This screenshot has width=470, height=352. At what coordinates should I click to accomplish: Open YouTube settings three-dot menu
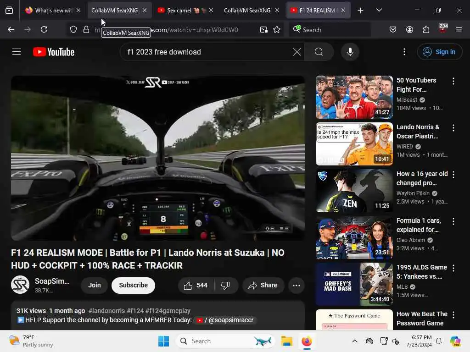pos(404,52)
